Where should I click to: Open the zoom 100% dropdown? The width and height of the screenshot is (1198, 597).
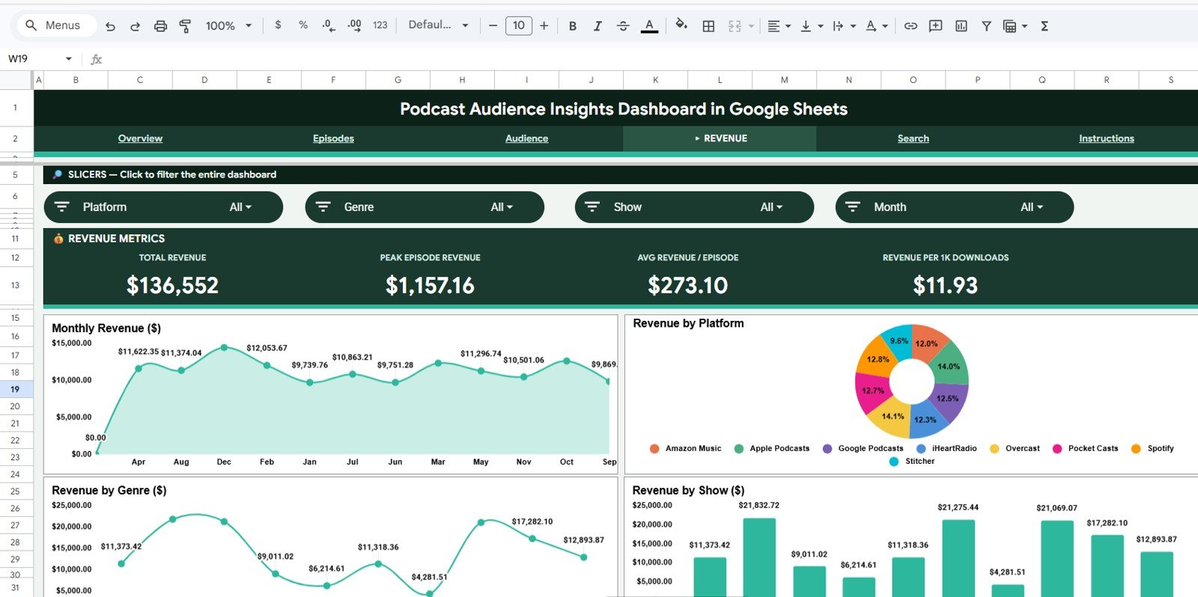click(x=228, y=25)
